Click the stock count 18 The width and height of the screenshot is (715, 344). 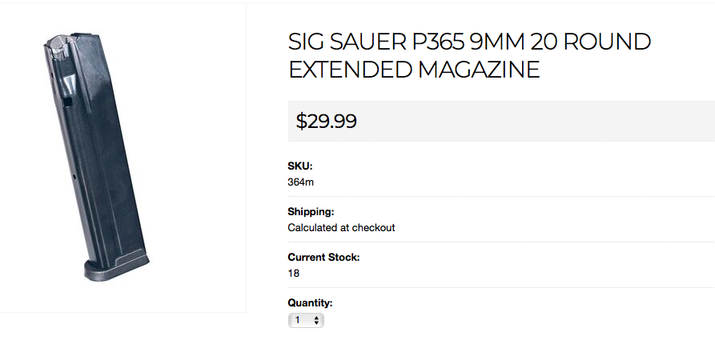pyautogui.click(x=293, y=273)
